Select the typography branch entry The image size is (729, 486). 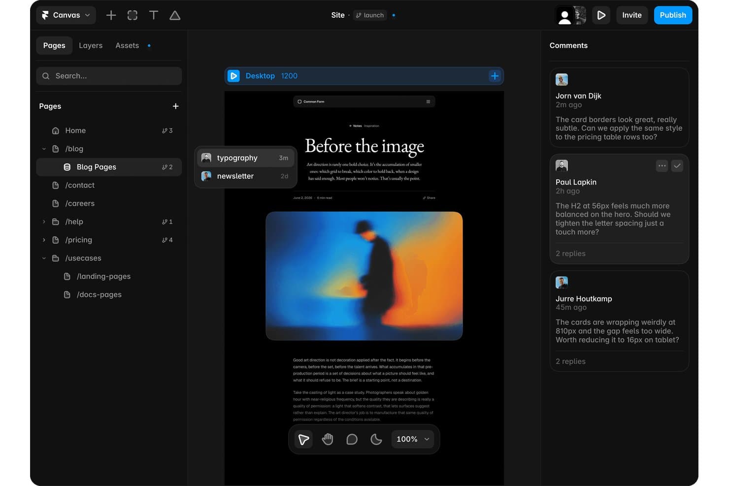pyautogui.click(x=246, y=158)
